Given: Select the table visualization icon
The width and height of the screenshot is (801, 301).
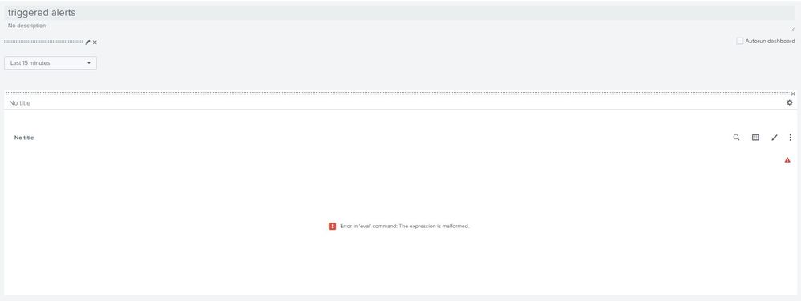Looking at the screenshot, I should pyautogui.click(x=755, y=137).
